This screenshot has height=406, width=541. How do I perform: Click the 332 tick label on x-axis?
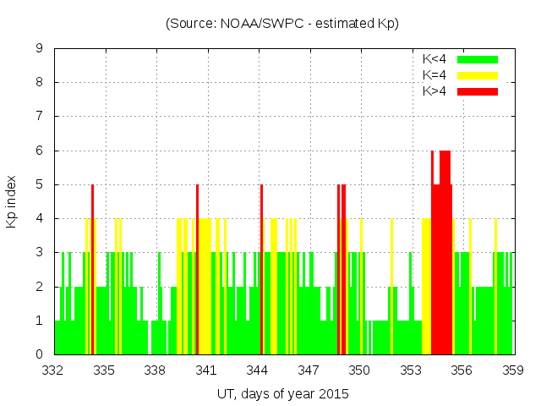click(x=53, y=370)
